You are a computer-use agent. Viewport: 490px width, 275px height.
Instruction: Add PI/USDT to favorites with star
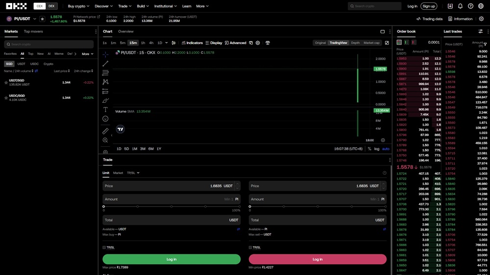[x=42, y=19]
